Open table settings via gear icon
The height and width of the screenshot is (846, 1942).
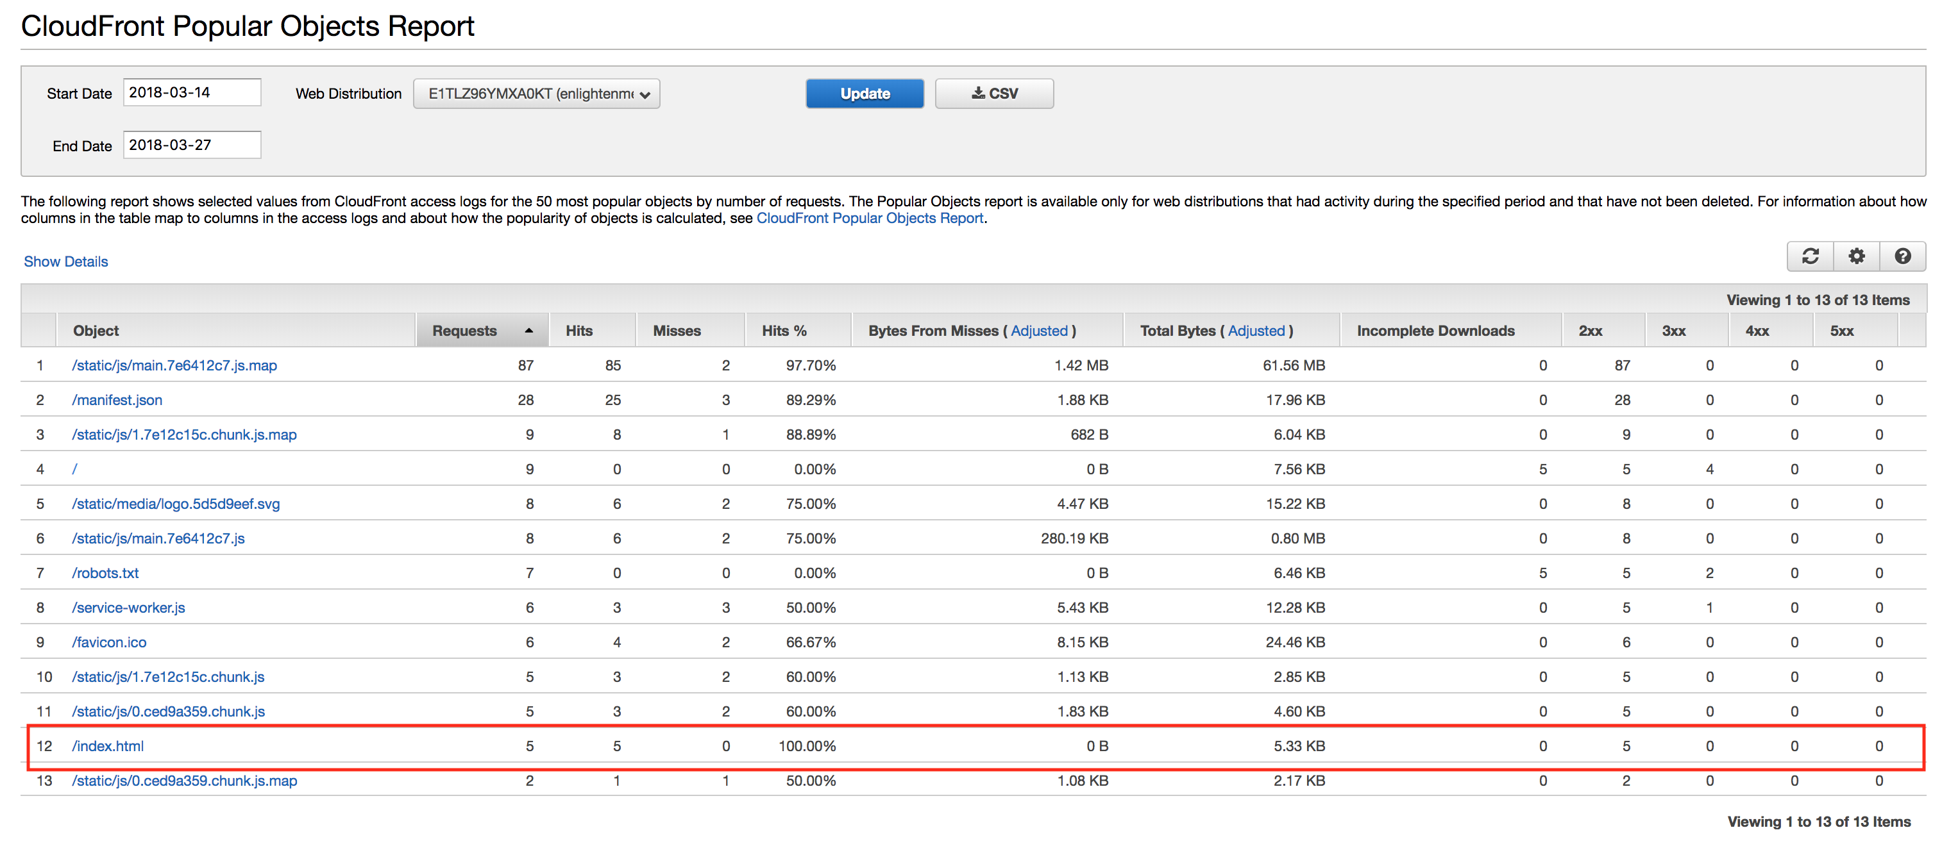1856,256
